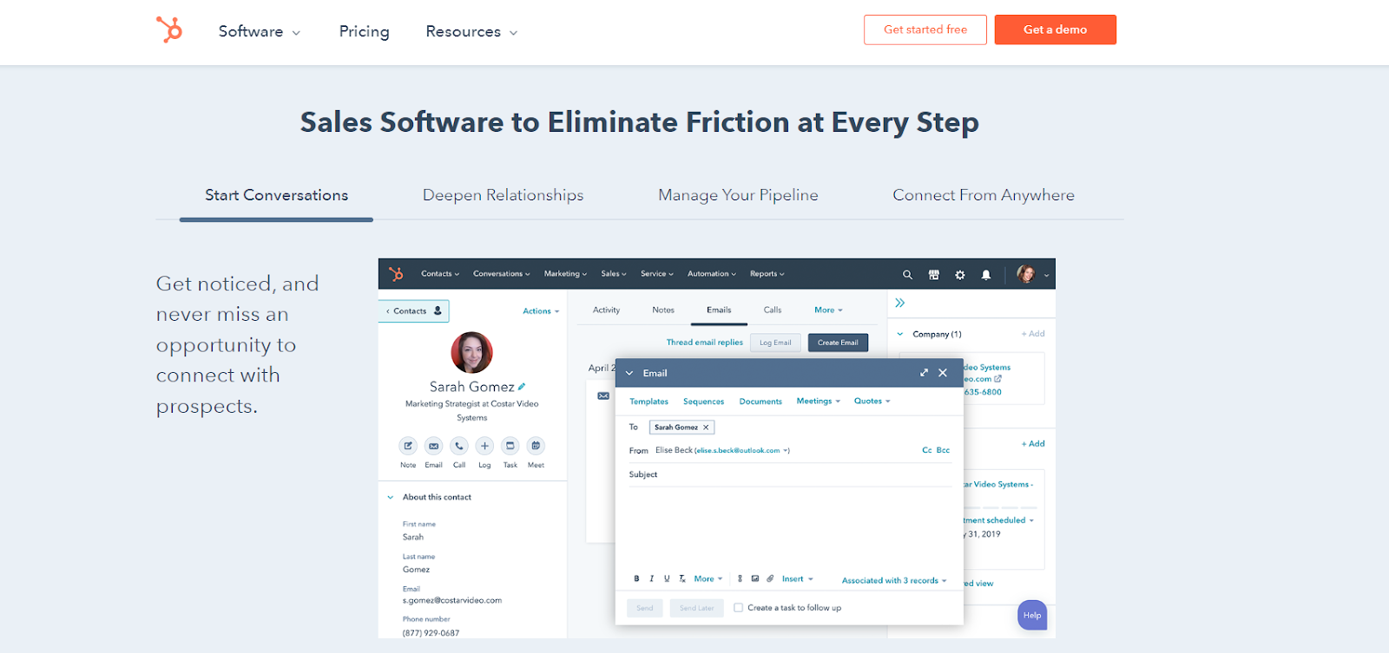Click the Log plus icon under Sarah Gomez

point(484,446)
